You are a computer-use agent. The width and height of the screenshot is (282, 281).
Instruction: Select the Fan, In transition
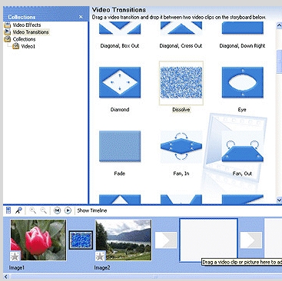point(181,147)
